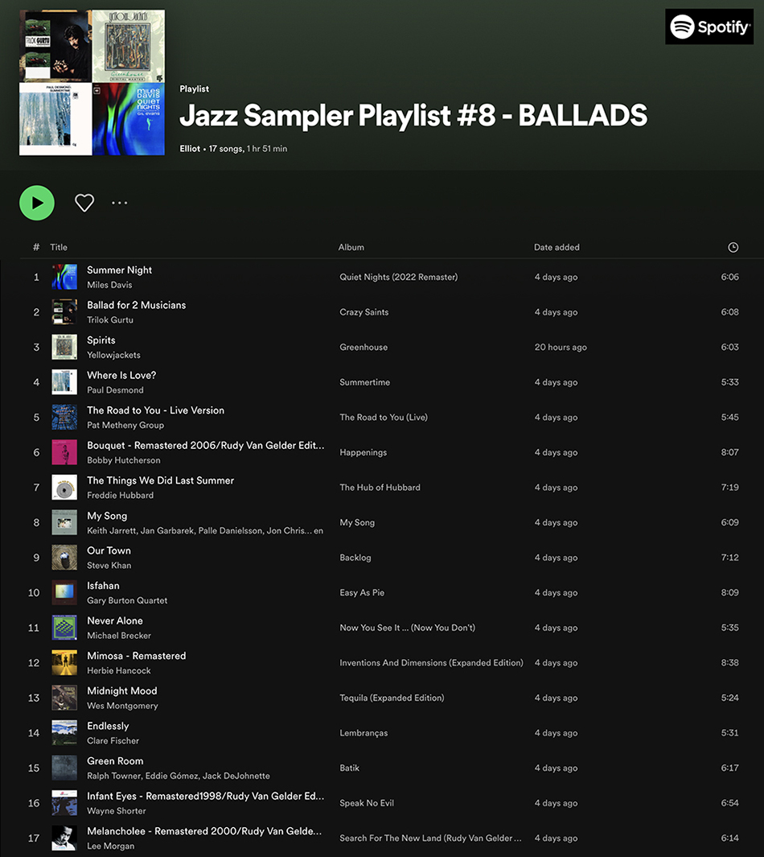
Task: Open the Ralph Towner artist link
Action: [x=113, y=776]
